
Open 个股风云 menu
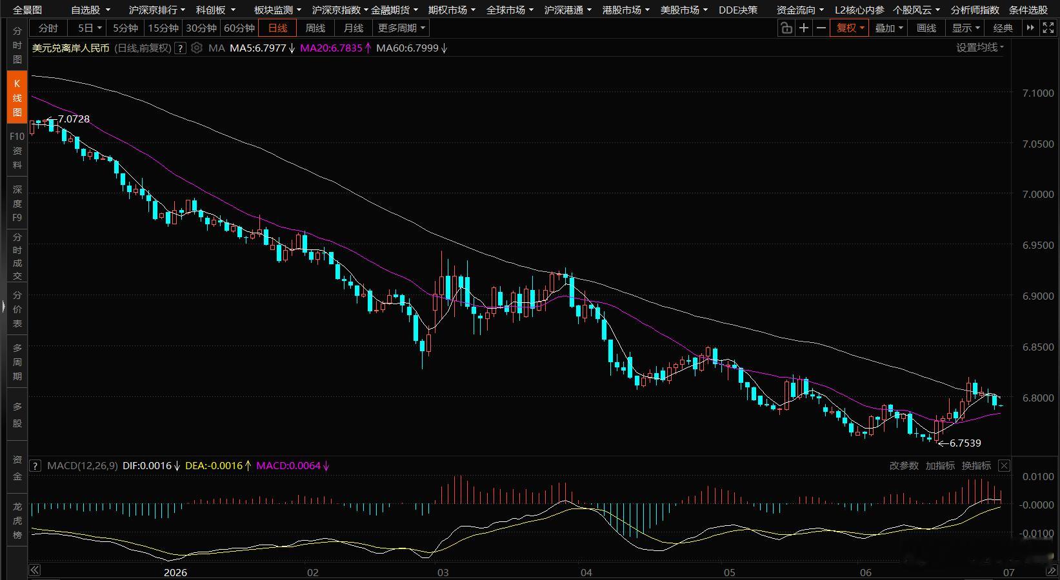tap(917, 10)
